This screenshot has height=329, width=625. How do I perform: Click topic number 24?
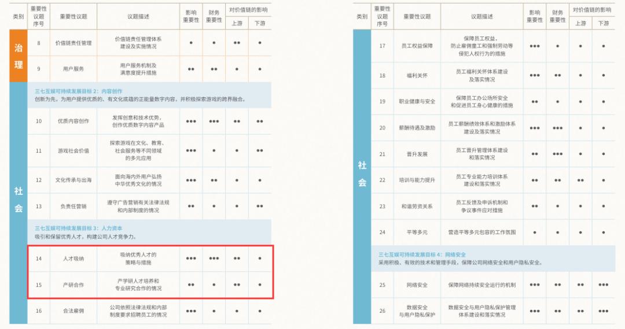click(383, 232)
